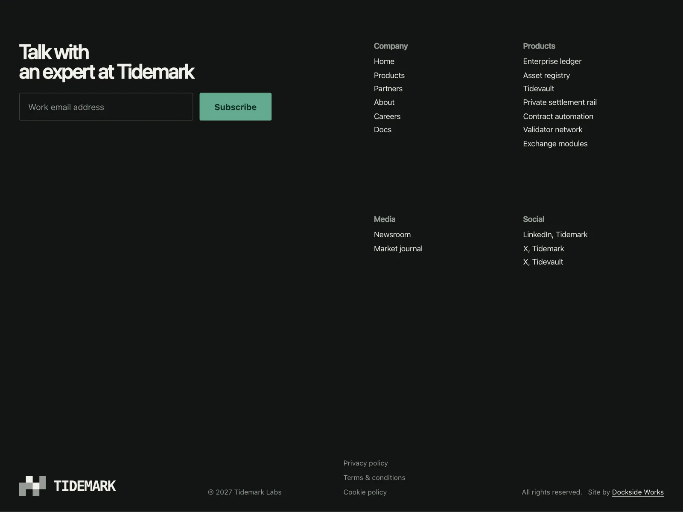683x512 pixels.
Task: Open the Exchange modules link
Action: tap(555, 144)
